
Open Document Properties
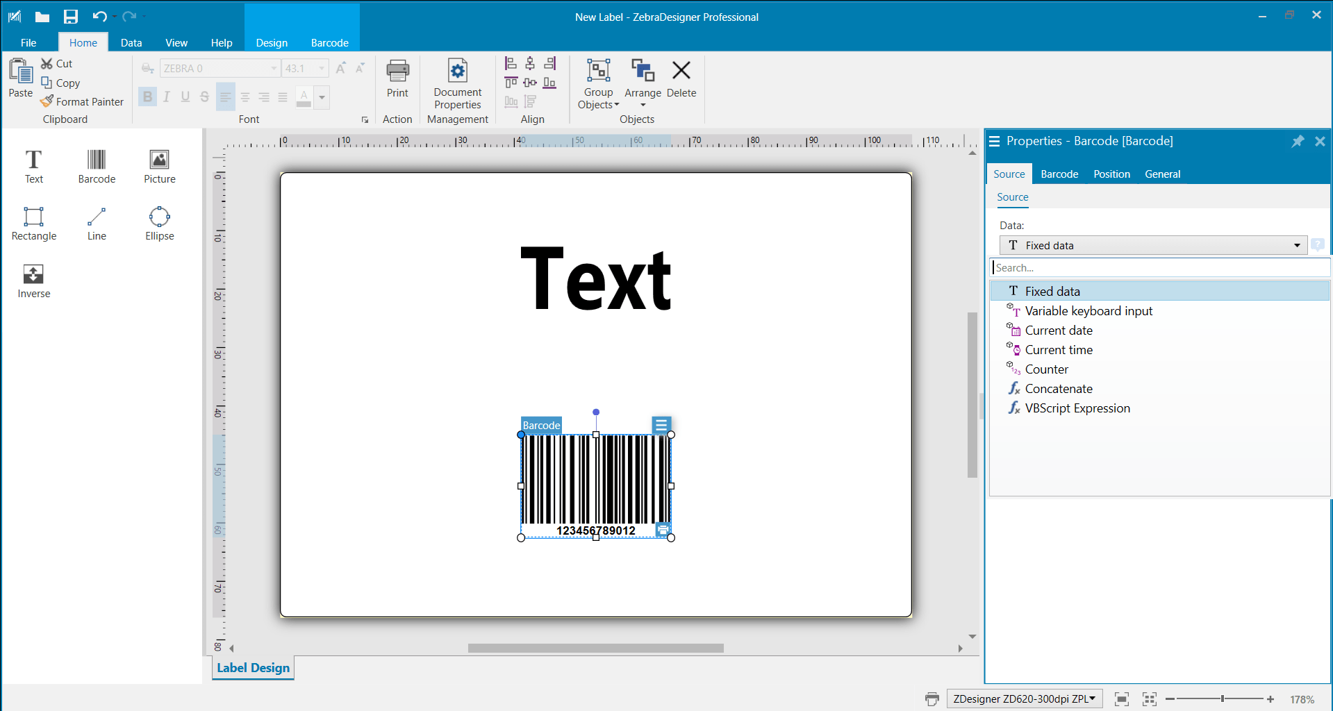[x=457, y=83]
